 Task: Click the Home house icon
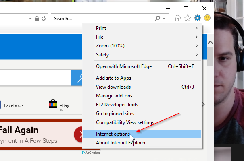pyautogui.click(x=178, y=18)
